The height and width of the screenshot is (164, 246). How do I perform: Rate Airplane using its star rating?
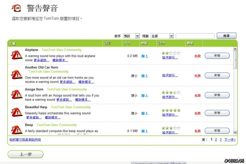click(171, 53)
